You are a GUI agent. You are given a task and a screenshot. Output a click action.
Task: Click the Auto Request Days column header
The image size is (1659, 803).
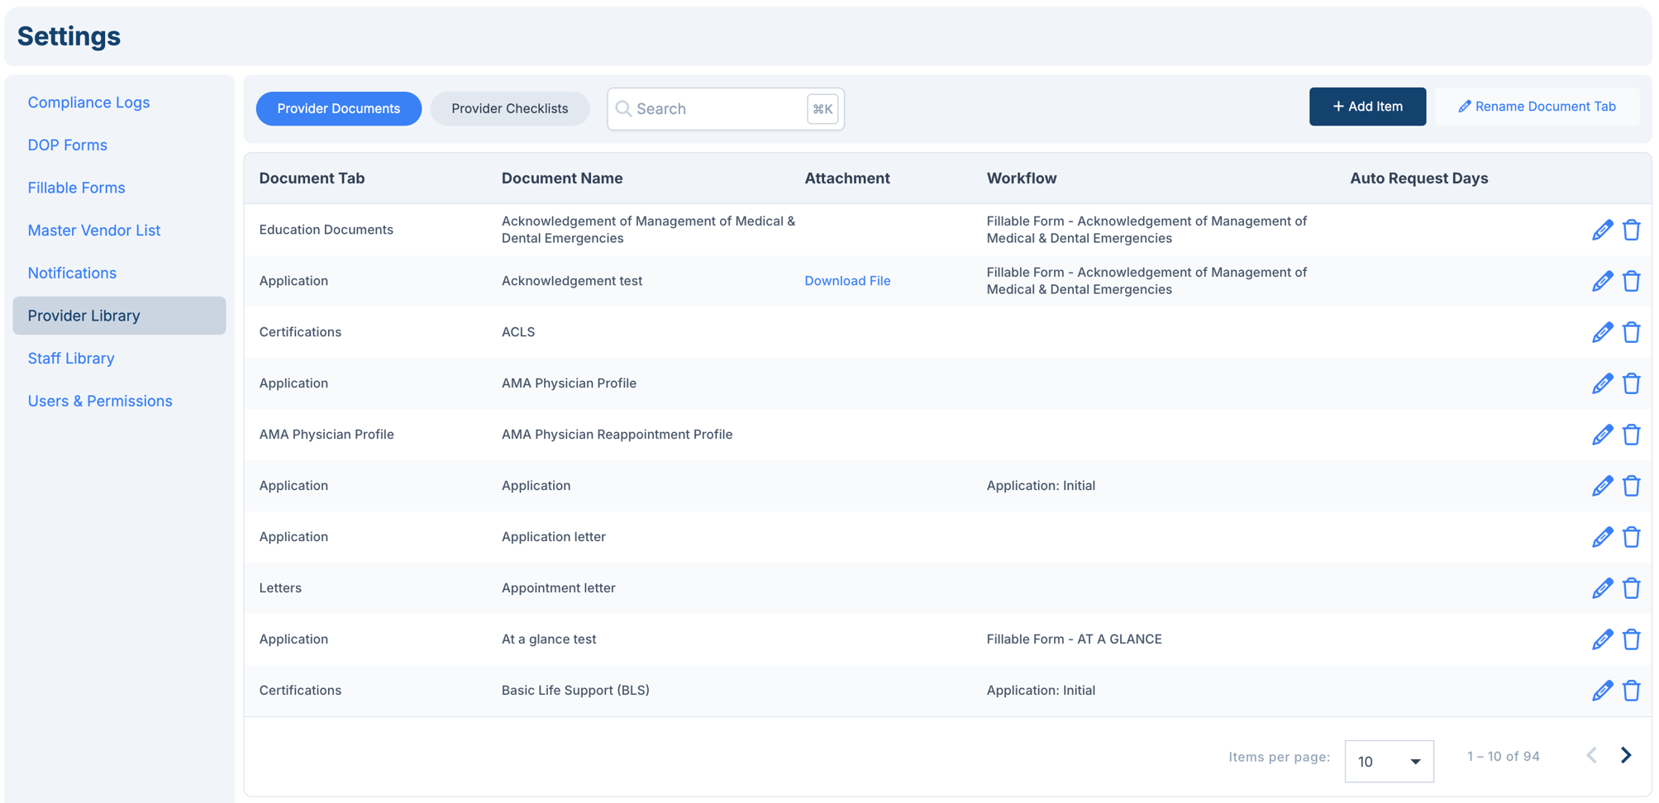pyautogui.click(x=1418, y=178)
